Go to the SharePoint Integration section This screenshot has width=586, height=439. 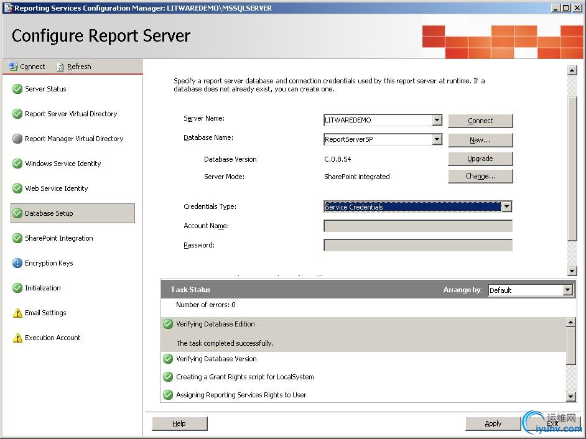pos(58,238)
